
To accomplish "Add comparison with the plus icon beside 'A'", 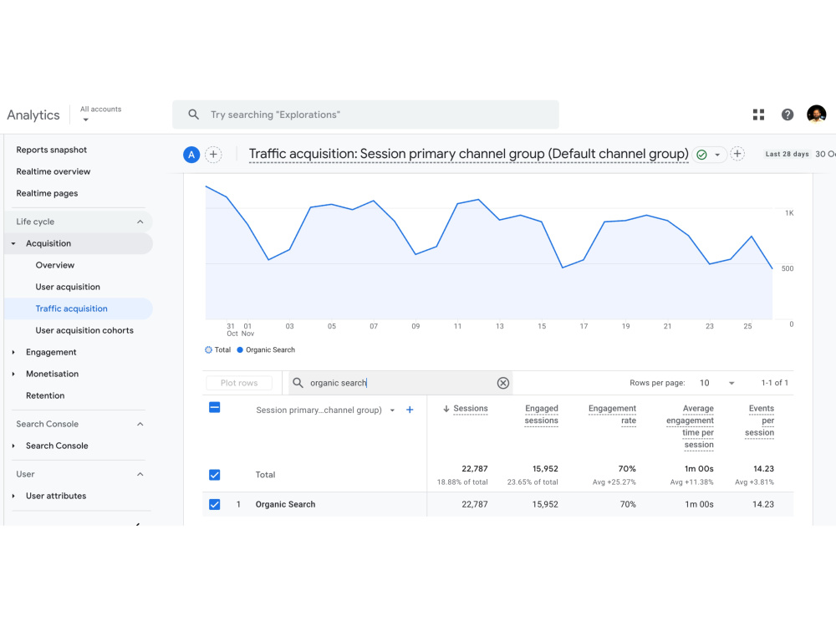I will [x=213, y=155].
